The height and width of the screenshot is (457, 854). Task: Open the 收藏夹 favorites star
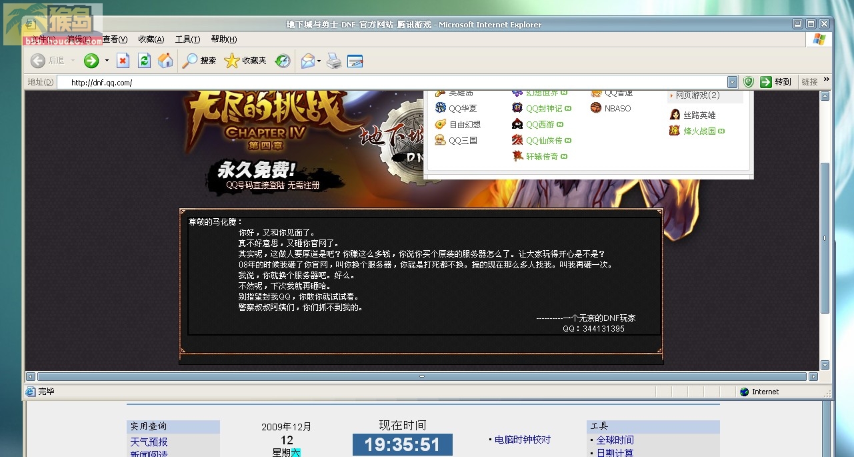(x=245, y=61)
